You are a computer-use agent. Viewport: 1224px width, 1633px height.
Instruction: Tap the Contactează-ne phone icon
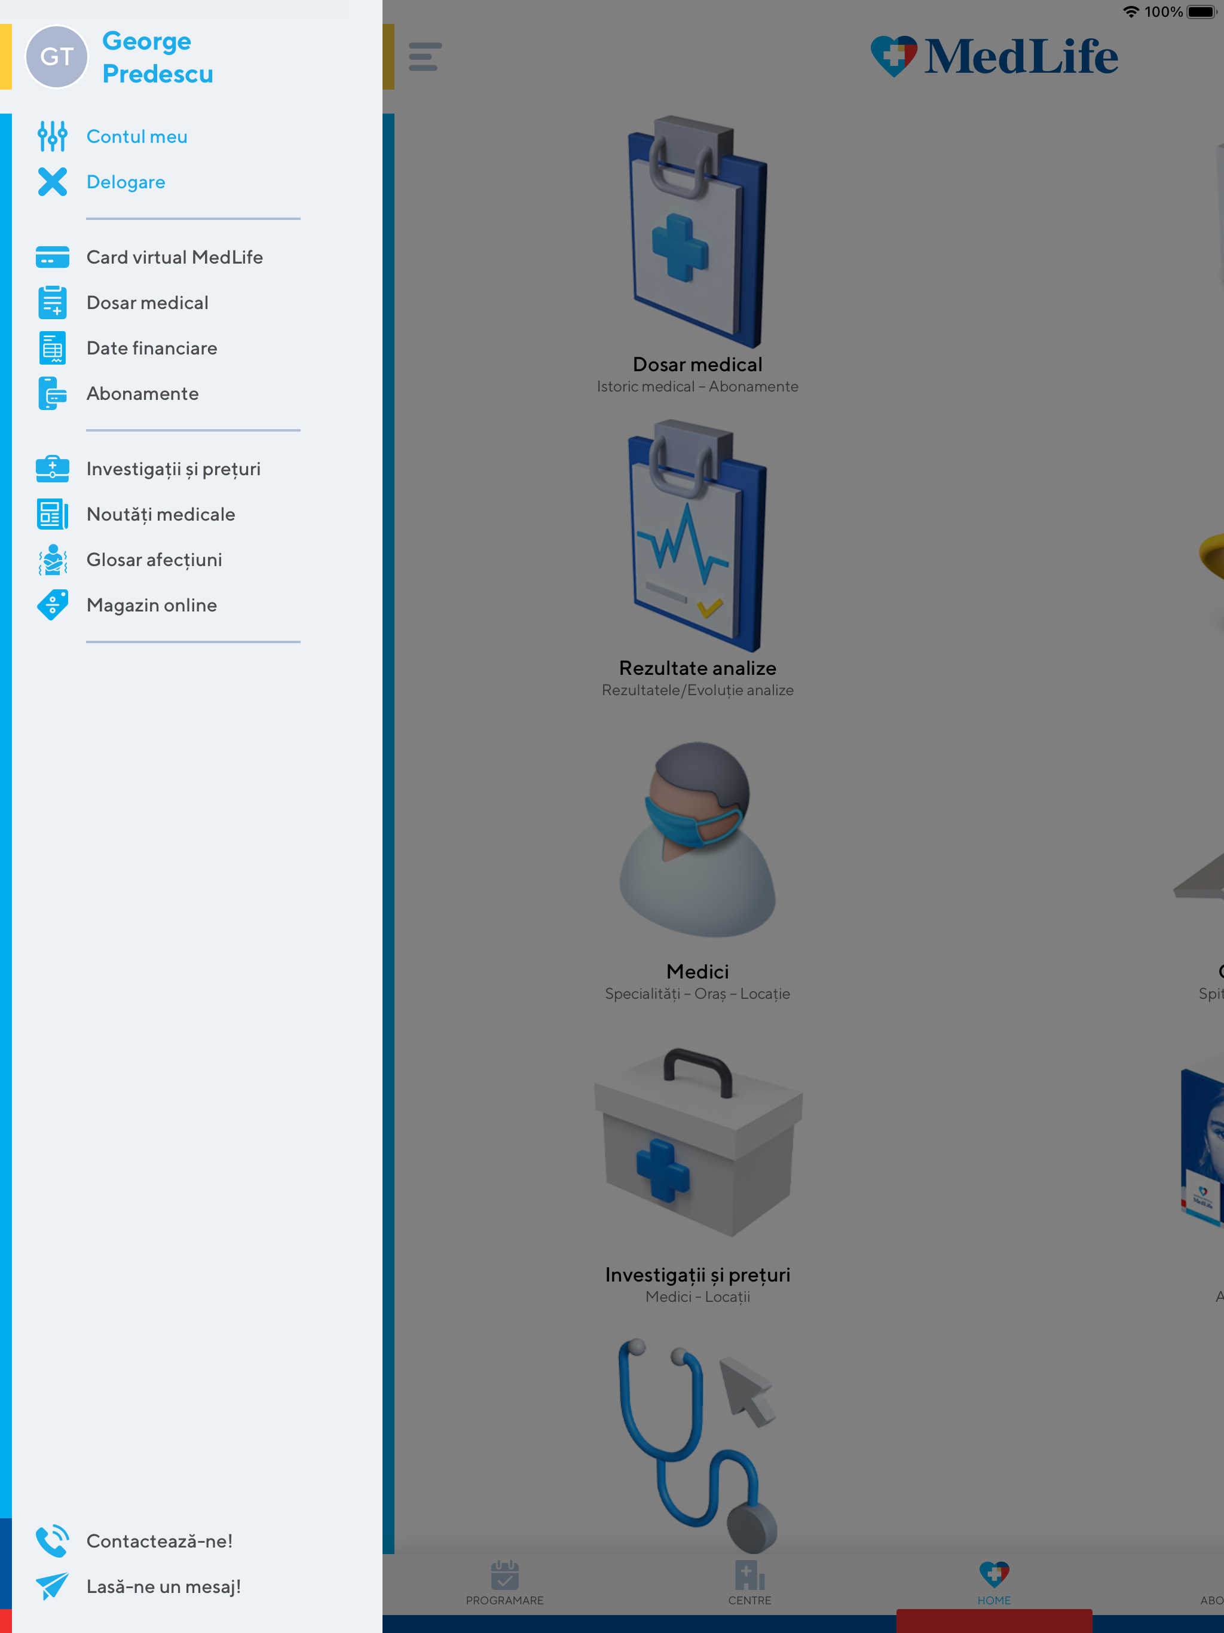point(51,1541)
